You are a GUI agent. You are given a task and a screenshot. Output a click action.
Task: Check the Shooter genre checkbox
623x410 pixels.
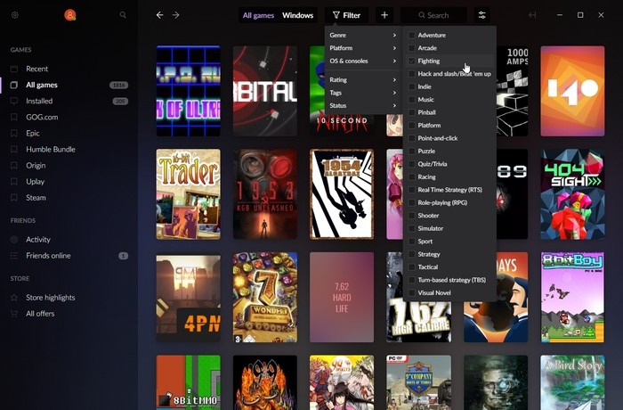coord(411,216)
